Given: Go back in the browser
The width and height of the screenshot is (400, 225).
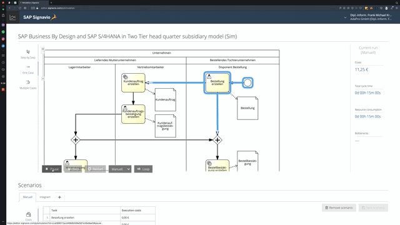Looking at the screenshot, I should pyautogui.click(x=10, y=8).
